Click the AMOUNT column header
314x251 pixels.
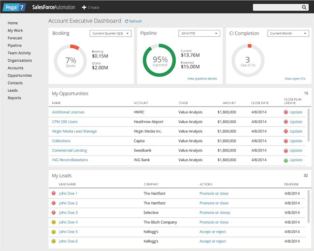click(229, 103)
